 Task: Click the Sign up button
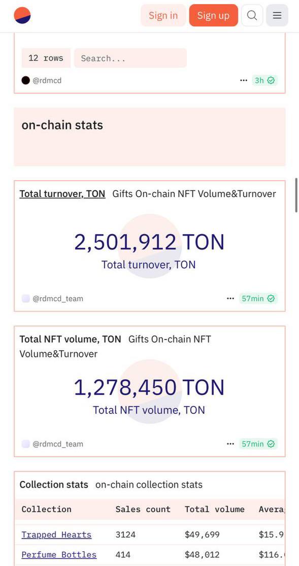pyautogui.click(x=213, y=15)
